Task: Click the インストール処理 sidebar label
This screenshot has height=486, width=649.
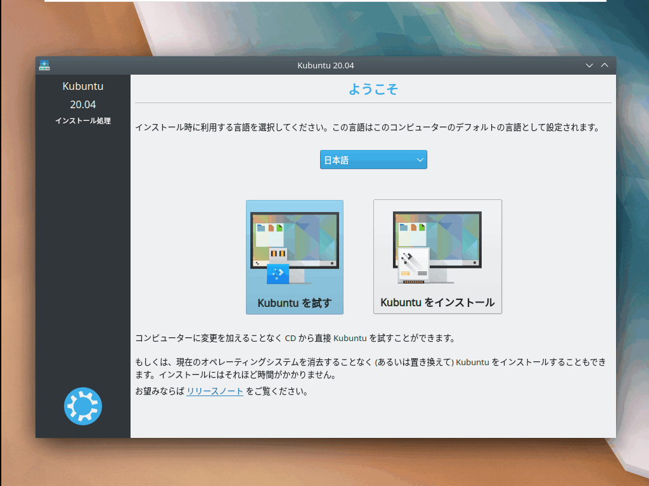Action: pyautogui.click(x=83, y=121)
